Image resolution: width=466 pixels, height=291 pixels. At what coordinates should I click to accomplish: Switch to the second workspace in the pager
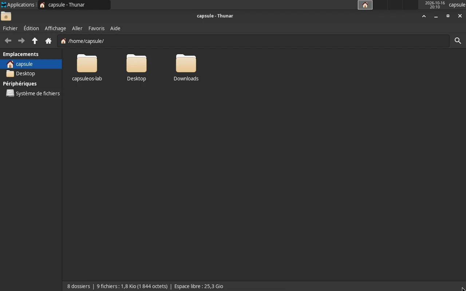380,5
